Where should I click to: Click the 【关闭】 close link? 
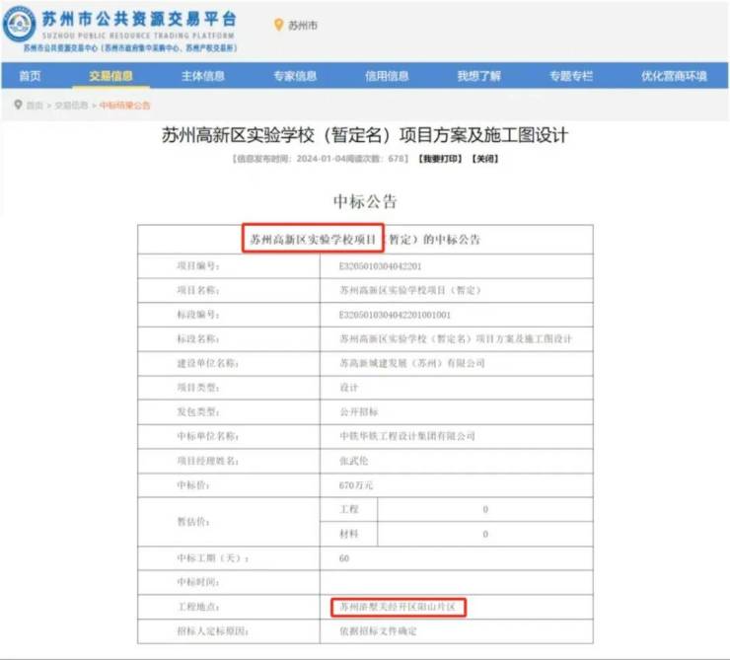tap(485, 159)
